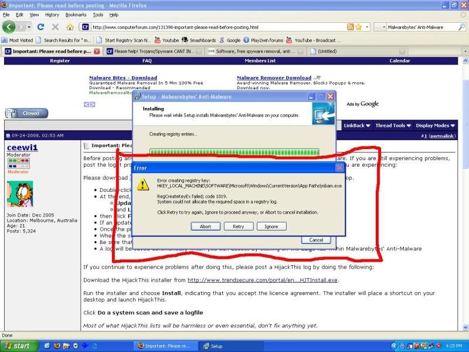Switch to the 'Please help! Trojans/Spyware' tab
Viewport: 469px width, 352px height.
pyautogui.click(x=154, y=51)
